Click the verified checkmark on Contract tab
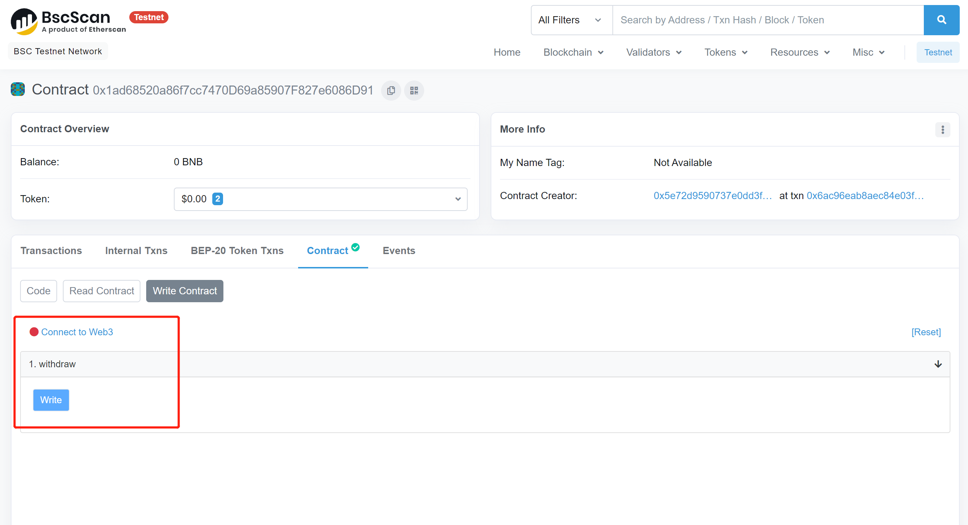This screenshot has height=525, width=968. [355, 247]
